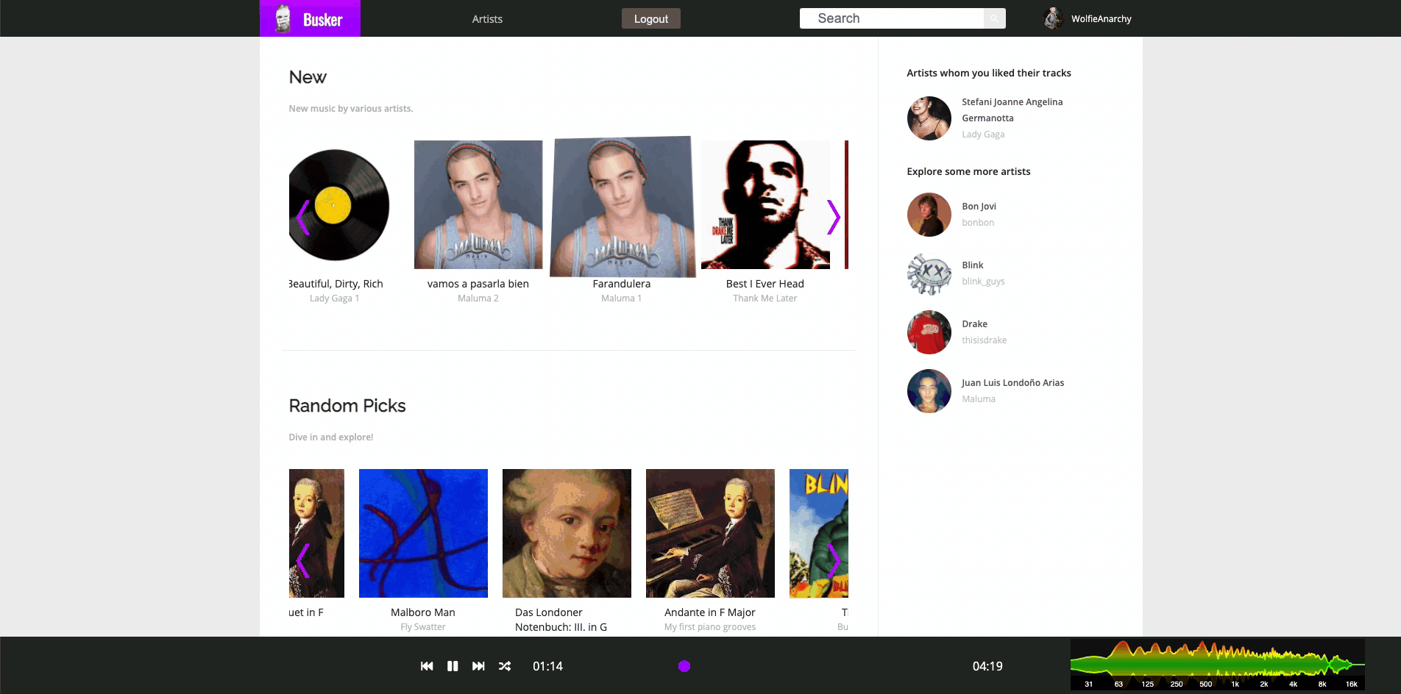Screen dimensions: 1401x694
Task: Open the Artists page
Action: [x=487, y=19]
